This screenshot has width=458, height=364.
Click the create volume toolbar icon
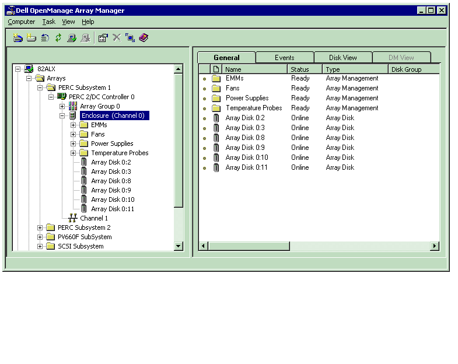pos(32,38)
